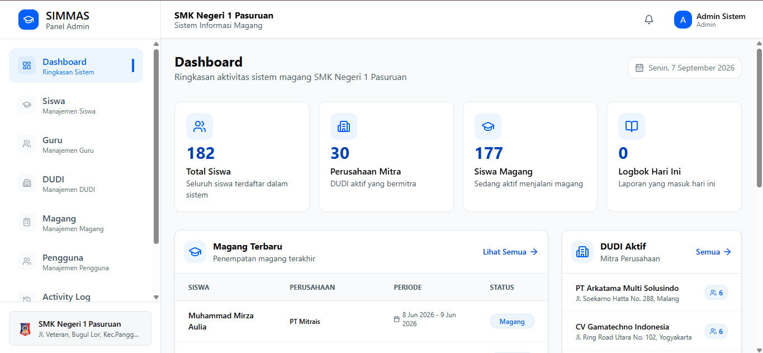
Task: Click the Guru people icon in sidebar
Action: [x=27, y=144]
